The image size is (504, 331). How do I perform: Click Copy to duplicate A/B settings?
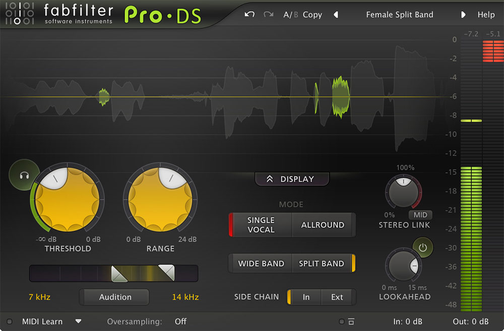tap(312, 15)
